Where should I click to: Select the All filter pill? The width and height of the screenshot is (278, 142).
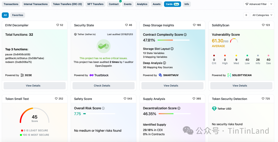point(5,15)
